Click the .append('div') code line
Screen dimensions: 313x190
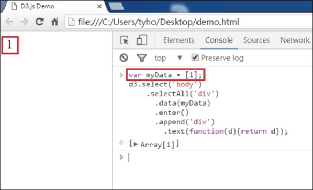pos(185,122)
